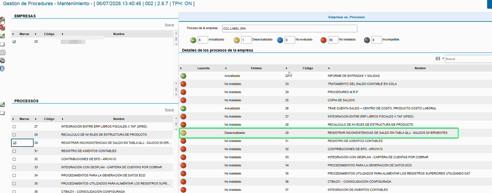Jump to last row in Empresas list

(176, 94)
